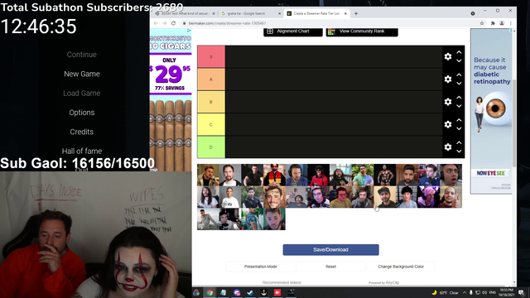Click the AdChoices icon on the cigar ad
The width and height of the screenshot is (530, 298).
[x=189, y=31]
